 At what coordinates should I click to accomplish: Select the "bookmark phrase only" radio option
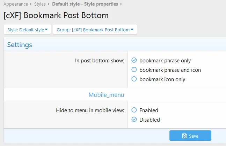[x=134, y=60]
